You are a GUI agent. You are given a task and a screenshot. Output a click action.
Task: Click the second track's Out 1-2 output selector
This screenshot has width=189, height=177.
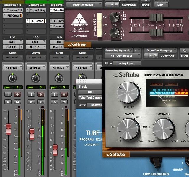click(35, 47)
